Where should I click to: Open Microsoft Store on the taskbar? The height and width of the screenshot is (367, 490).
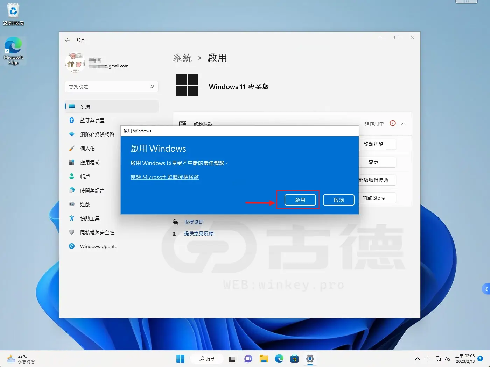pyautogui.click(x=295, y=359)
